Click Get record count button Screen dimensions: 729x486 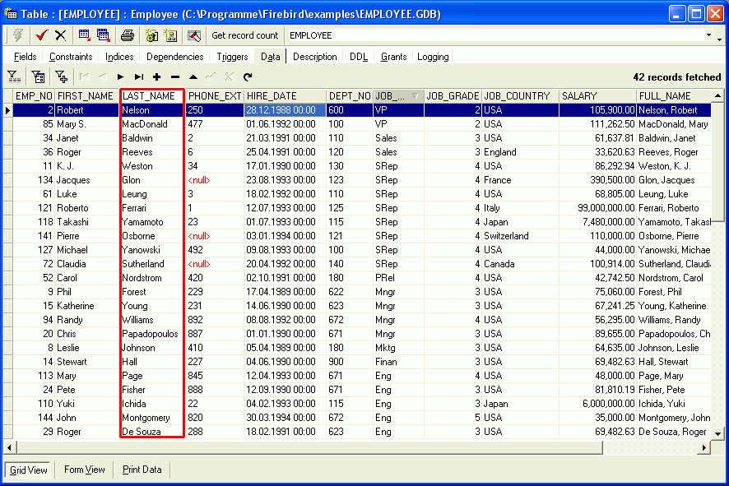point(244,35)
